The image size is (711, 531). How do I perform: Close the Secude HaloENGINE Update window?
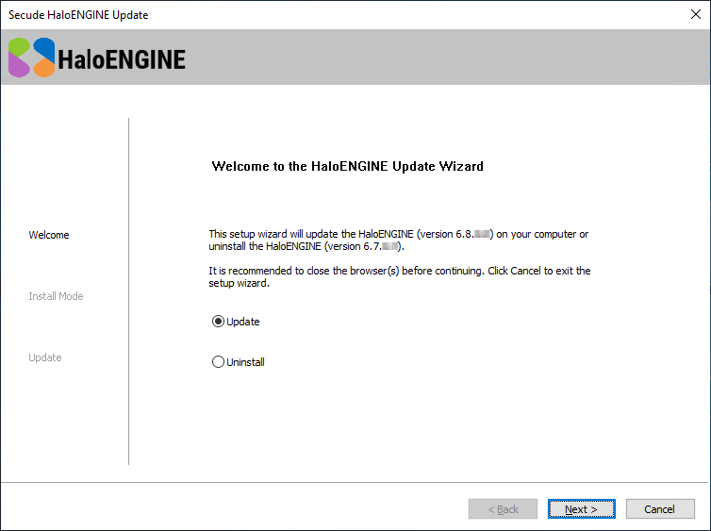695,14
